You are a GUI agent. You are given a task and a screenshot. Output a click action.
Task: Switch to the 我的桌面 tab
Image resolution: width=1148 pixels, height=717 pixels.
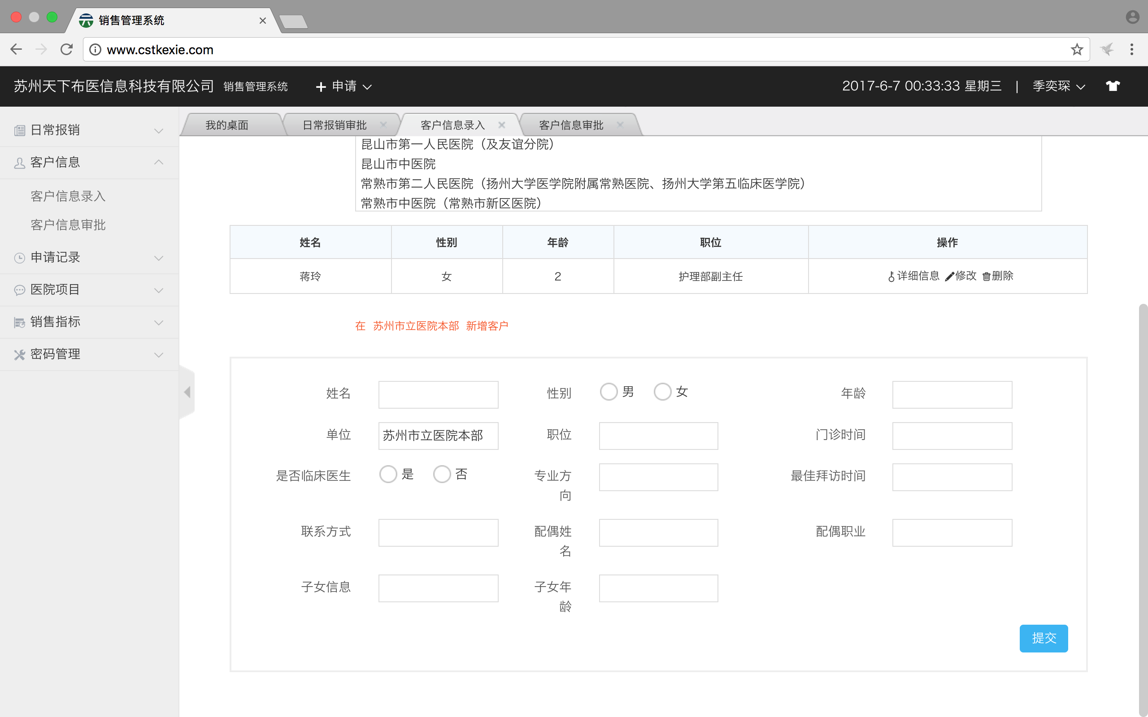coord(227,125)
